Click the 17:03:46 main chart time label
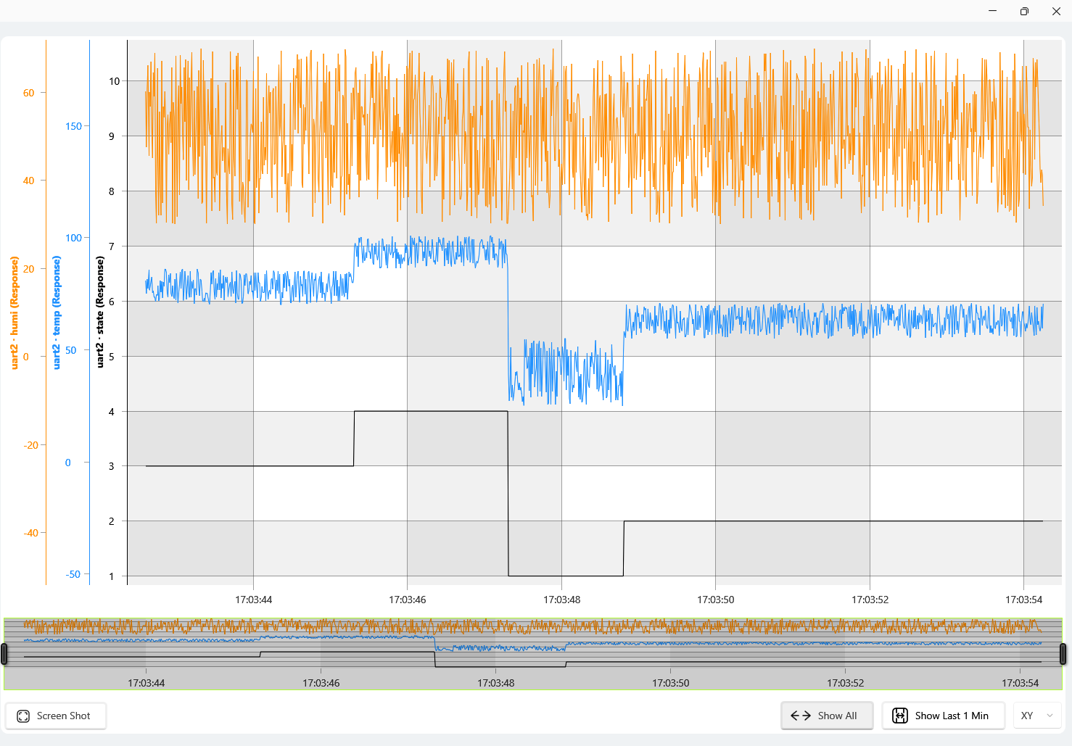Screen dimensions: 1072x746 coord(408,600)
